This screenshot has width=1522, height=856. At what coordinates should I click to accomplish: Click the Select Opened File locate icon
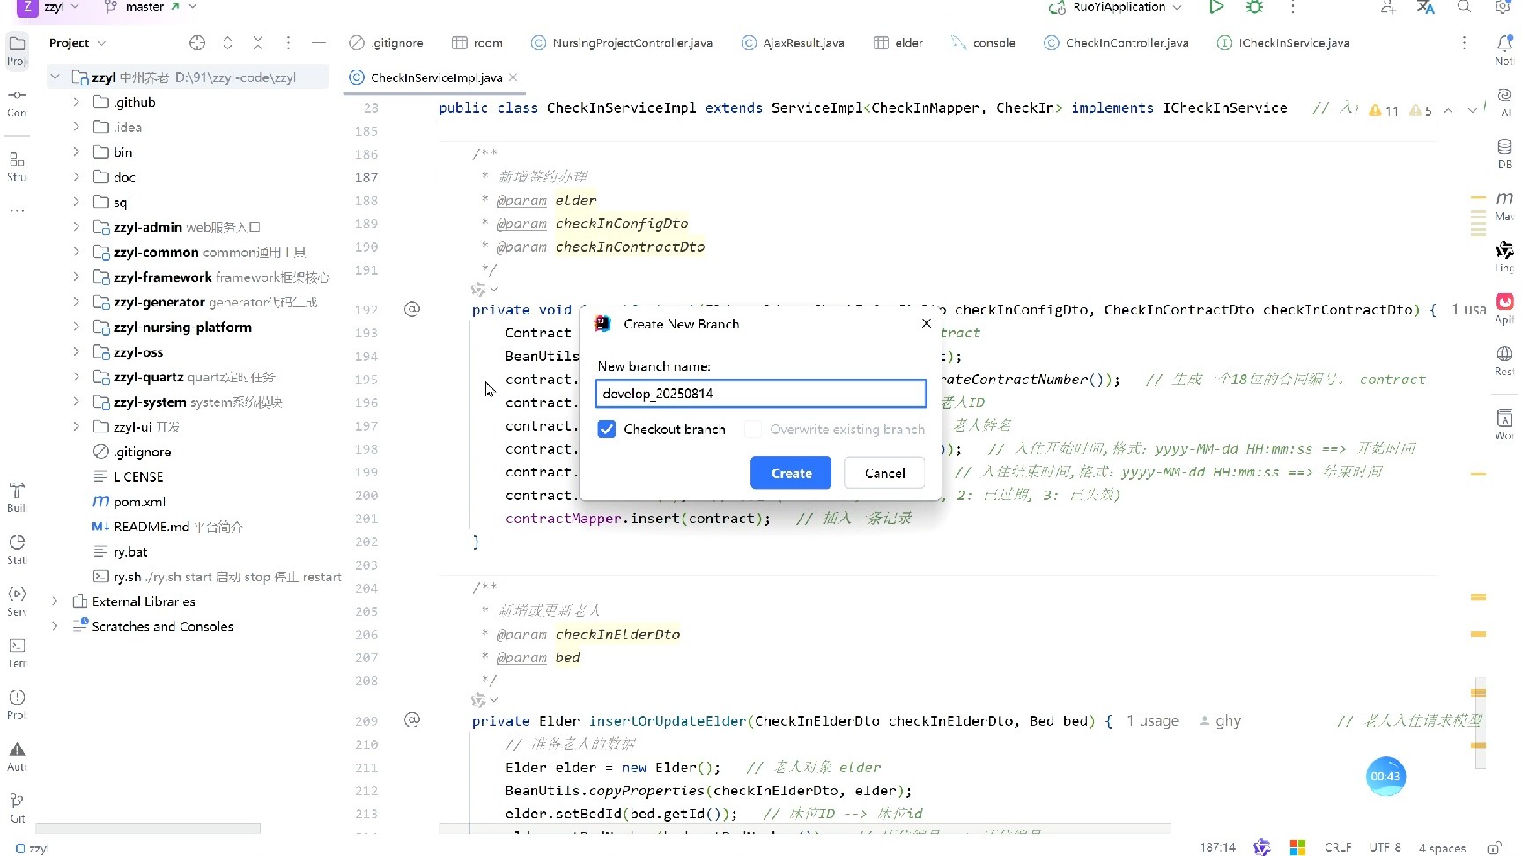coord(197,43)
